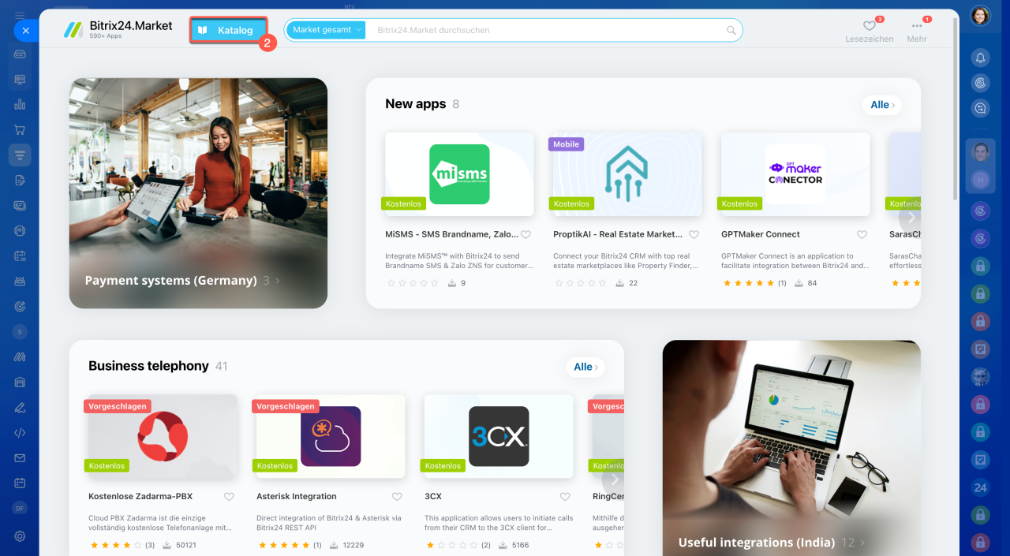
Task: Open the bar chart analytics icon
Action: tap(20, 104)
